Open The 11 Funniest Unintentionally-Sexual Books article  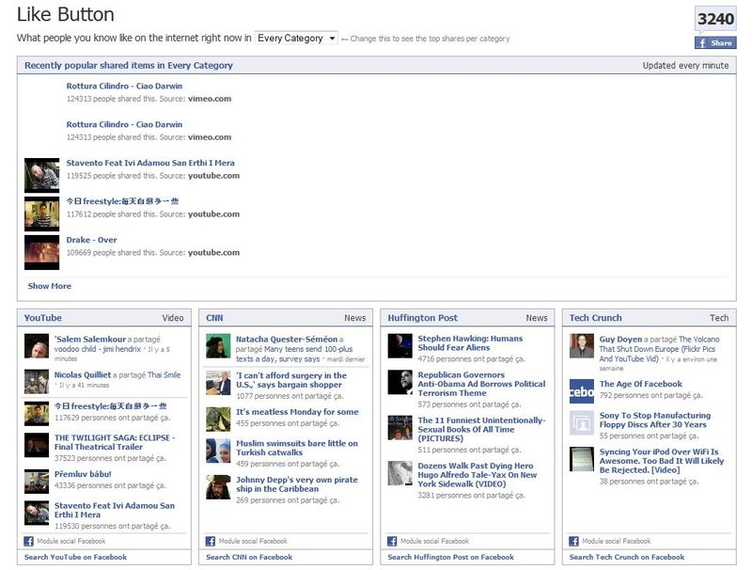(x=481, y=429)
